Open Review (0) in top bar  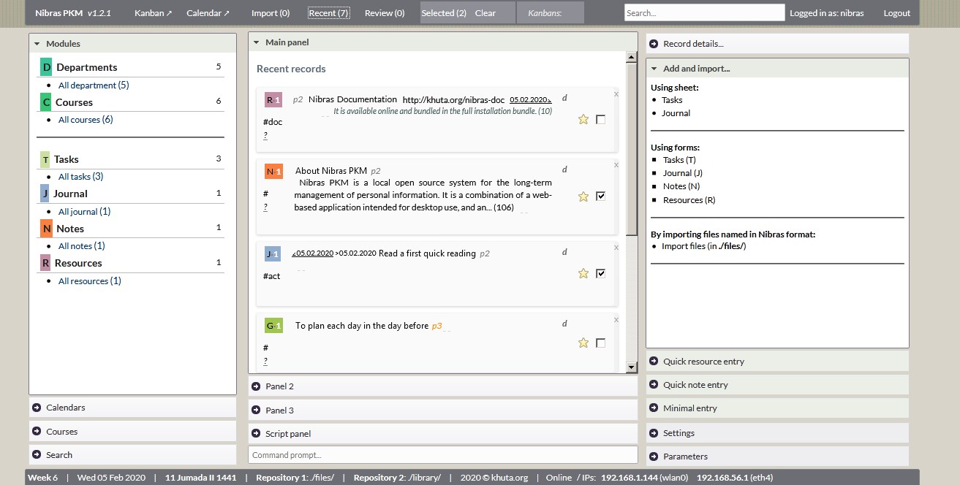tap(385, 13)
